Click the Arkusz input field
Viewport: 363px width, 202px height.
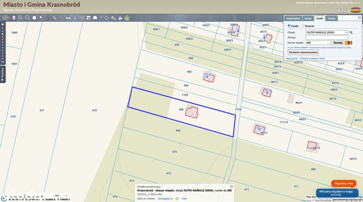click(327, 37)
